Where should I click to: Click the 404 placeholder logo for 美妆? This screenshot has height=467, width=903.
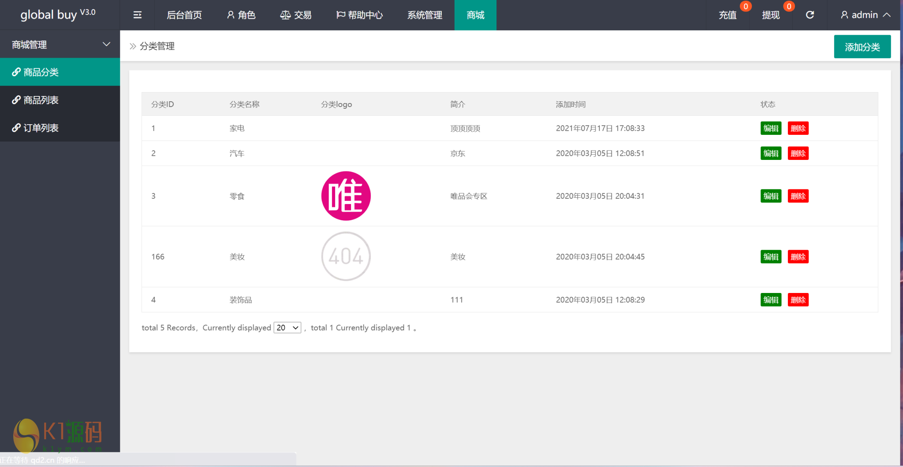(346, 256)
